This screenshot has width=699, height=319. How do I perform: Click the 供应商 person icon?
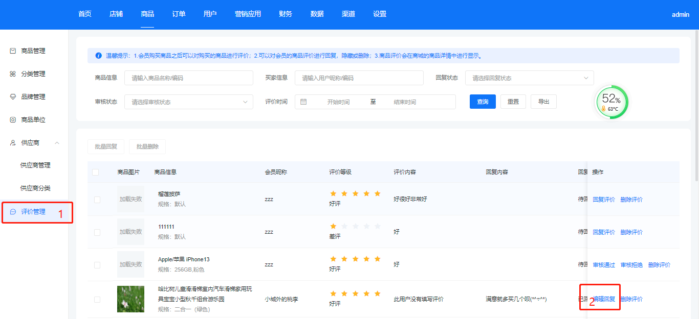click(x=13, y=143)
